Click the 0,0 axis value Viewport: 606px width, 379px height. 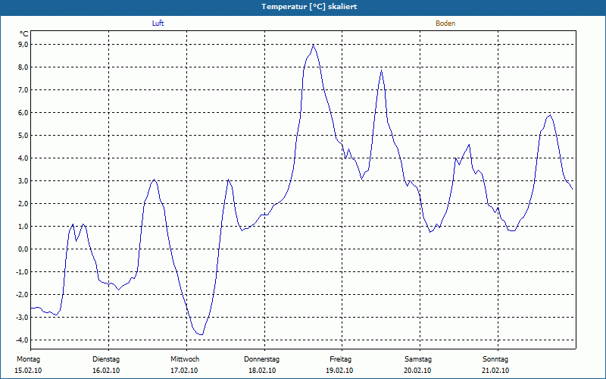(x=23, y=249)
